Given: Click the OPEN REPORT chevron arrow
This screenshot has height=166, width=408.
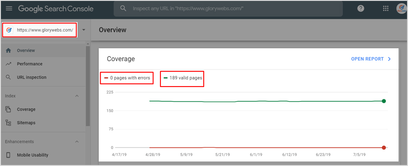Looking at the screenshot, I should (389, 59).
